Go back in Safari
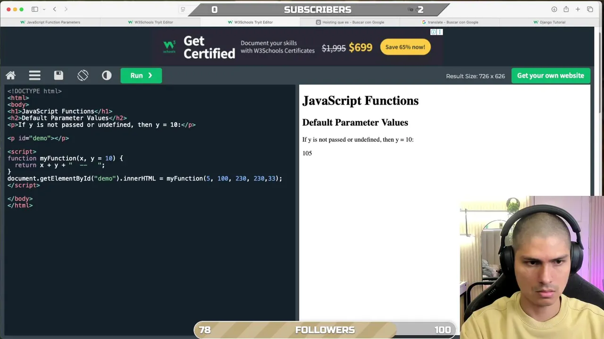604x339 pixels. (55, 9)
